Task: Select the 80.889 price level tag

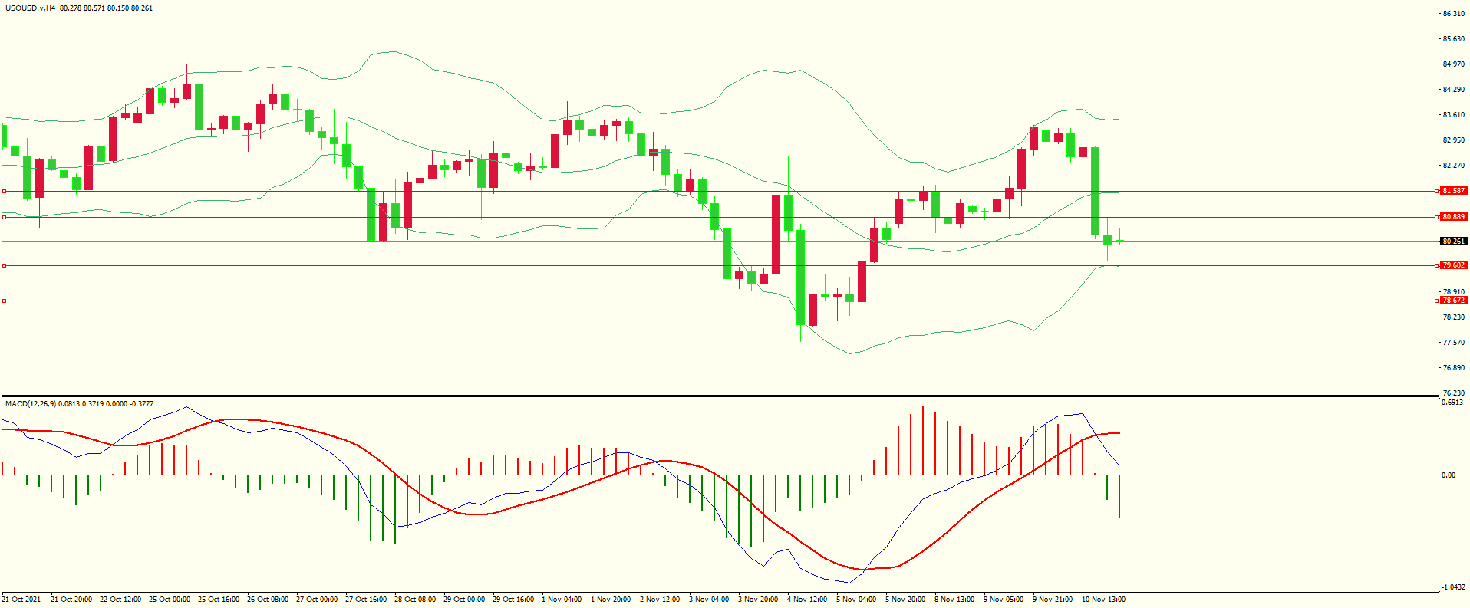Action: pos(1453,217)
